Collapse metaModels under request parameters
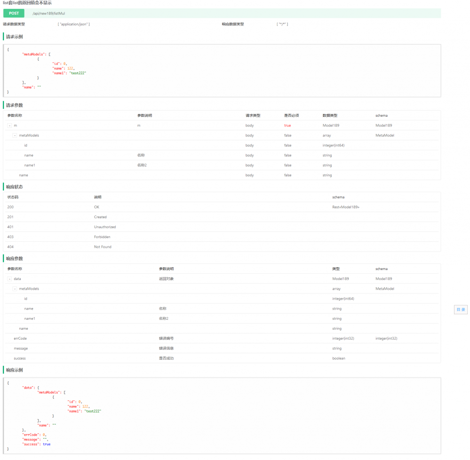The width and height of the screenshot is (470, 460). (x=15, y=135)
